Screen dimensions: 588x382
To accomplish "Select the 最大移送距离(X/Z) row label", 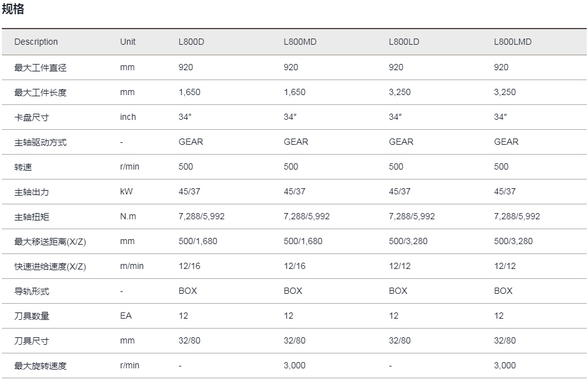I will tap(50, 242).
